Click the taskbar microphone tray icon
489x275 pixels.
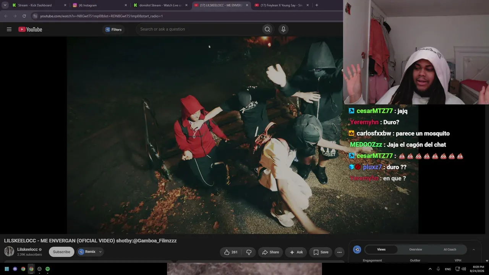(438, 269)
